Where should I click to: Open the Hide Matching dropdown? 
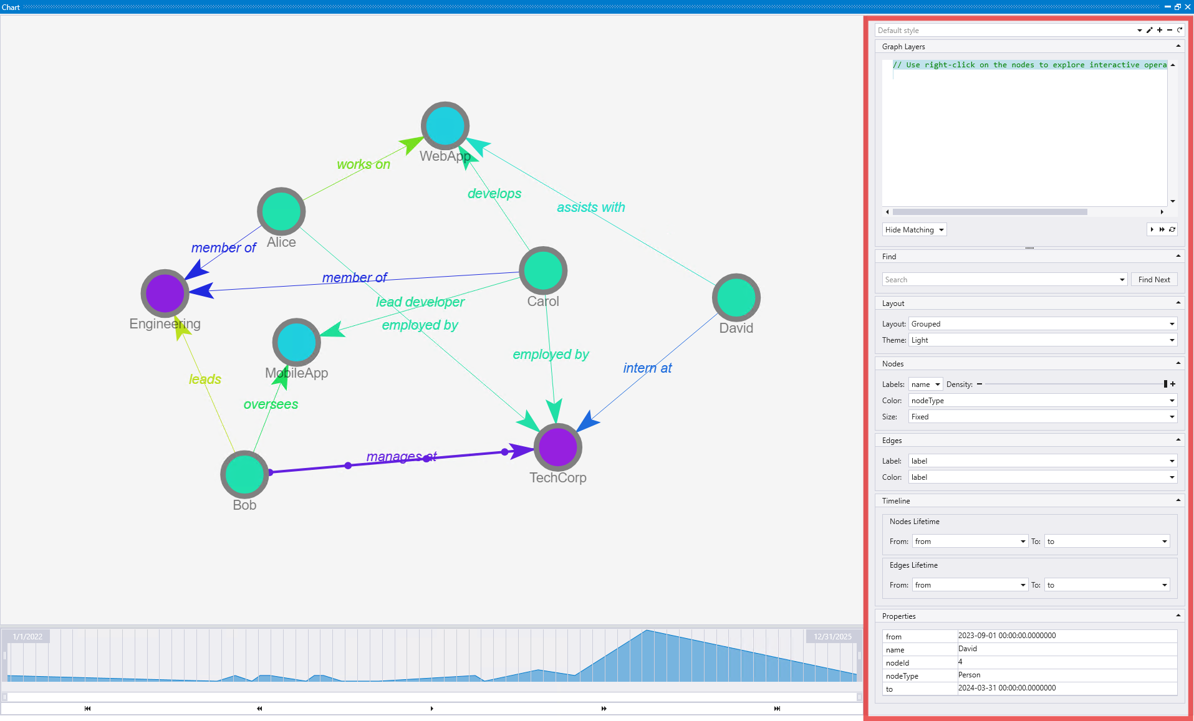coord(915,230)
